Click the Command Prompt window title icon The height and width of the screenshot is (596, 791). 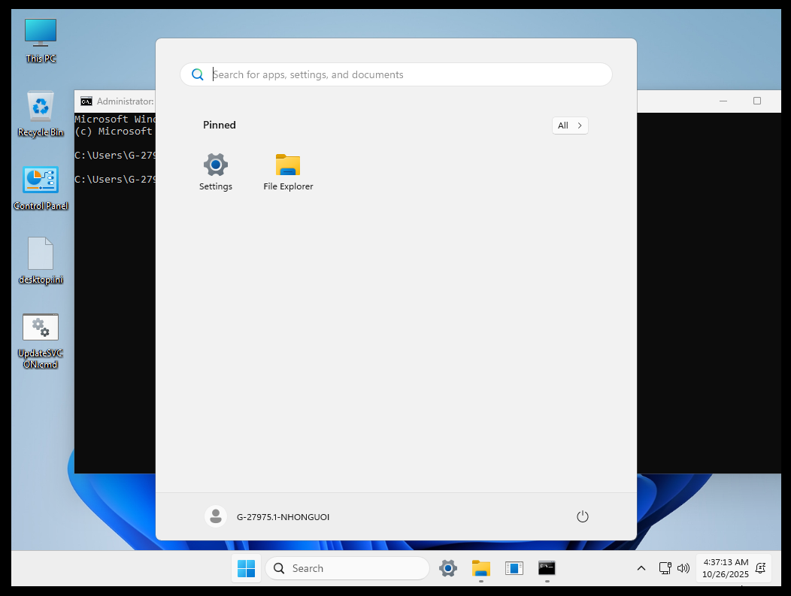[86, 101]
